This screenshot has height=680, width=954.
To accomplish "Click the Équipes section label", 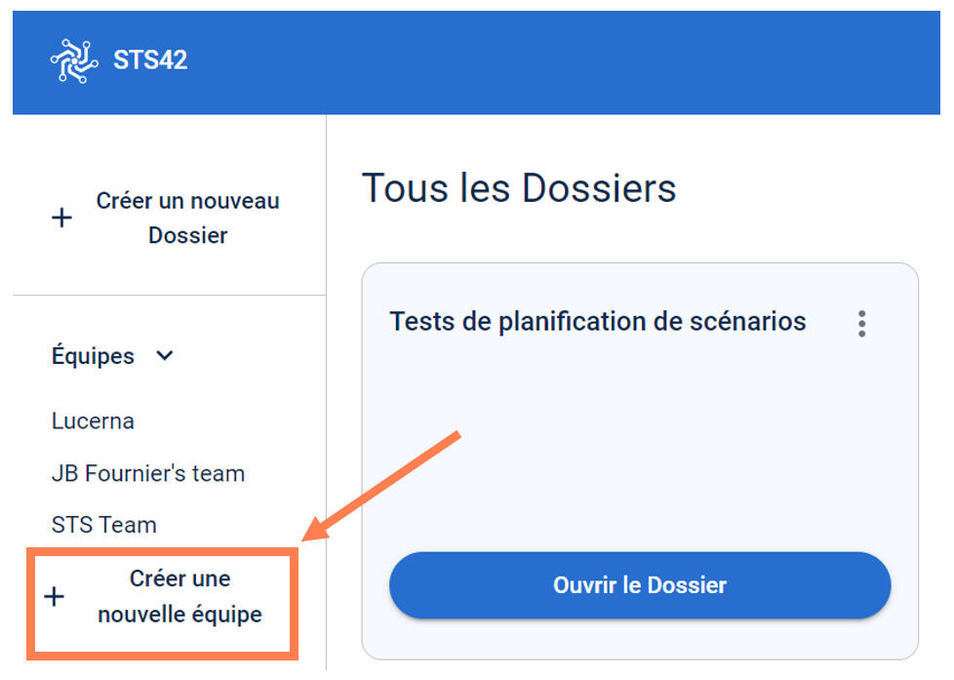I will (x=93, y=356).
